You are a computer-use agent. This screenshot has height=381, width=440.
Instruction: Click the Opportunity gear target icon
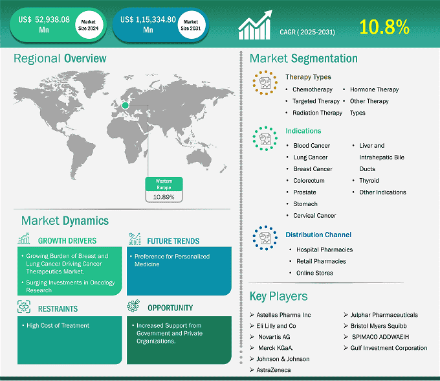click(x=133, y=306)
